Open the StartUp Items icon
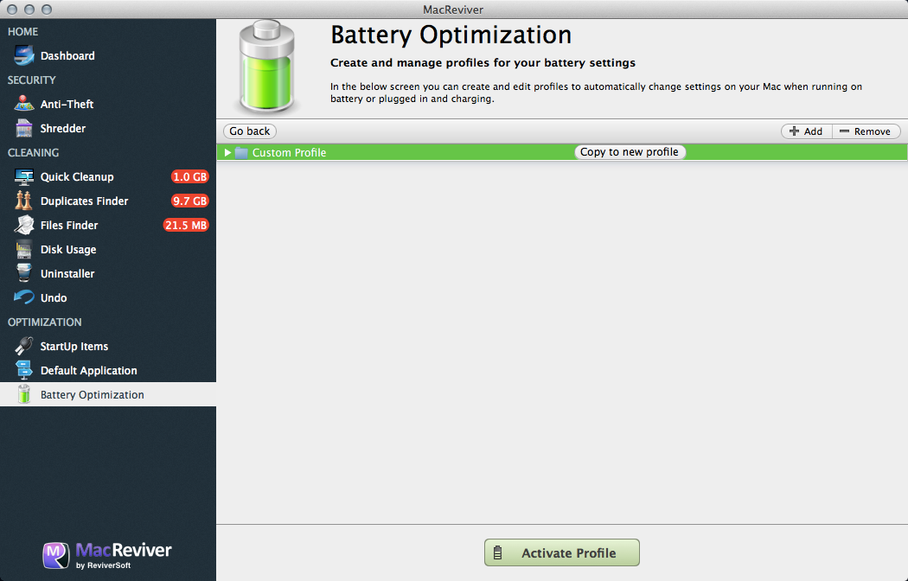The image size is (908, 581). [23, 346]
